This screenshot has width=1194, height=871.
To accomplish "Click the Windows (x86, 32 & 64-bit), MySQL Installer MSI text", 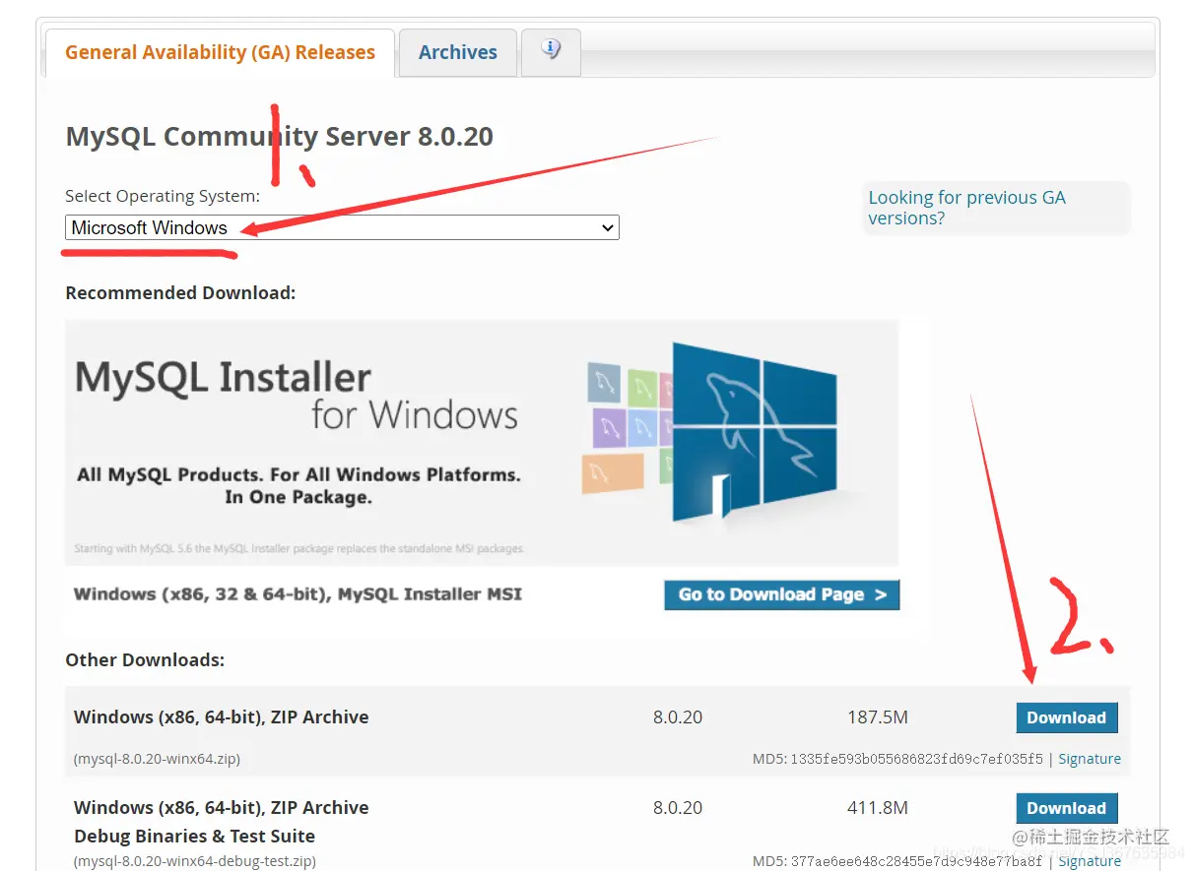I will tap(298, 594).
